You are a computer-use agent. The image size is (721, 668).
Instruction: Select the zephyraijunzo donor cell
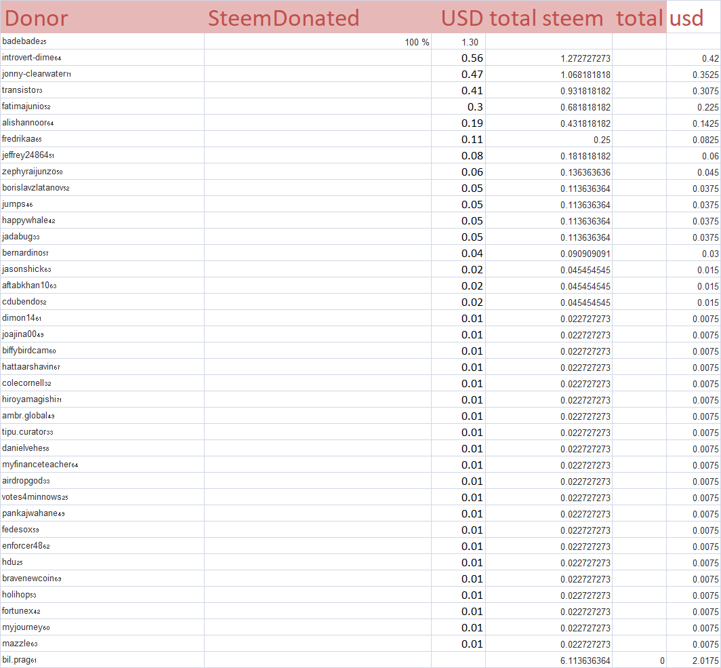[x=102, y=172]
